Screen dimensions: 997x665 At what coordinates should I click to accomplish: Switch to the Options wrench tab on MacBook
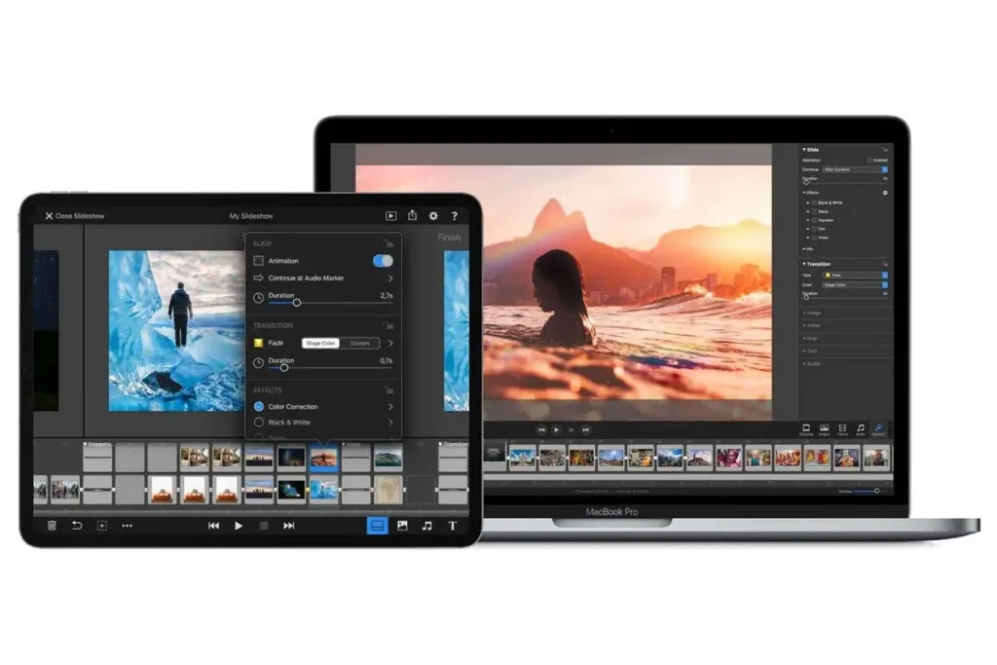pyautogui.click(x=878, y=428)
